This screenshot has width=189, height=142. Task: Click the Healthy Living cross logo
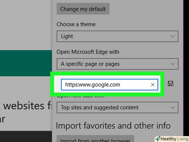(158, 139)
